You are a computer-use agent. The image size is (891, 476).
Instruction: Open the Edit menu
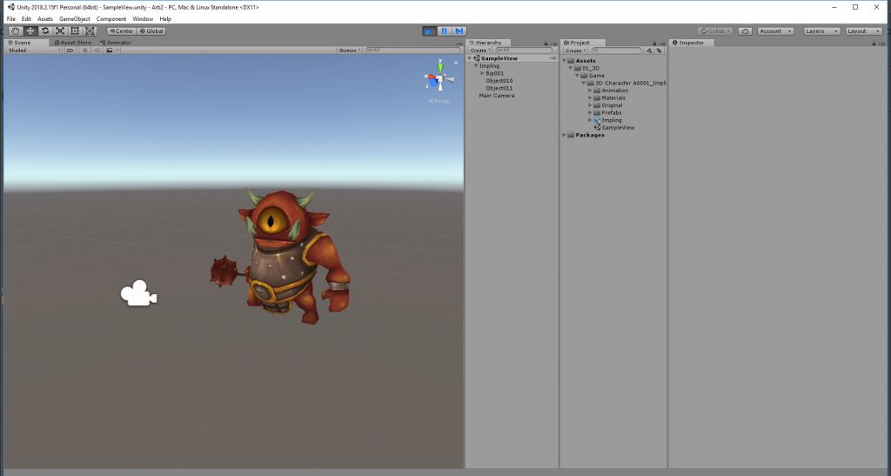(x=26, y=19)
